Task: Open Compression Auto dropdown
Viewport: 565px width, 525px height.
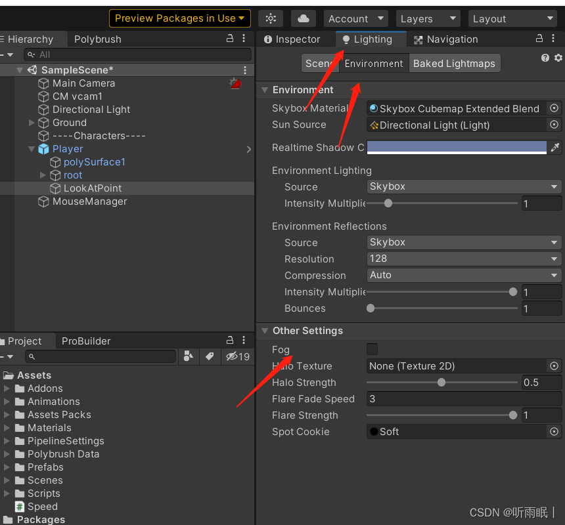Action: coord(464,275)
